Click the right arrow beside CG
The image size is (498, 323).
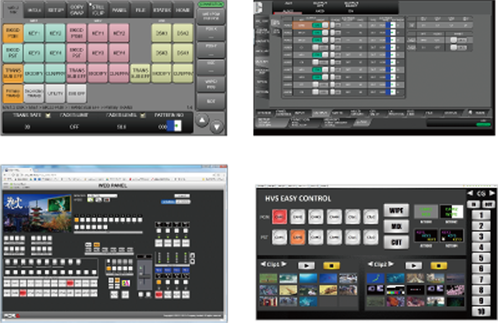coord(493,193)
